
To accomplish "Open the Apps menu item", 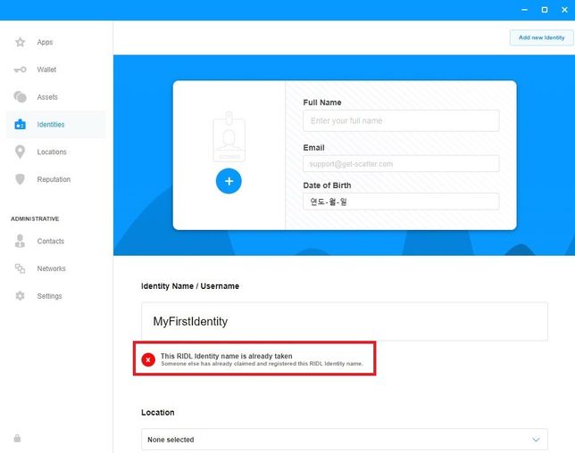I will click(x=55, y=42).
